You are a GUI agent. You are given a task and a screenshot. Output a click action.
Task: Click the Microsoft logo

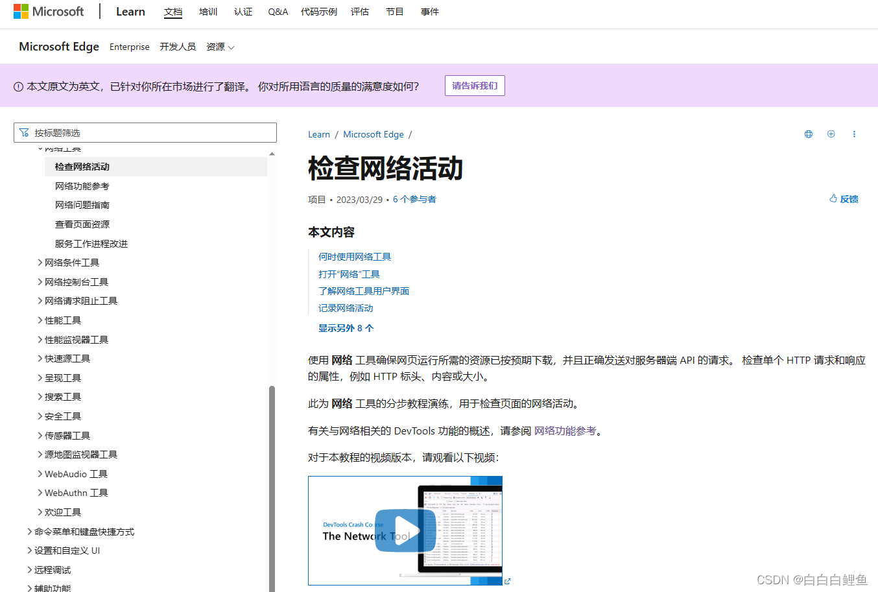[x=49, y=12]
